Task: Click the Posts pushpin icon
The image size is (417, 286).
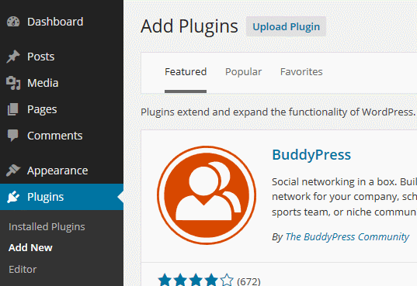Action: (13, 57)
